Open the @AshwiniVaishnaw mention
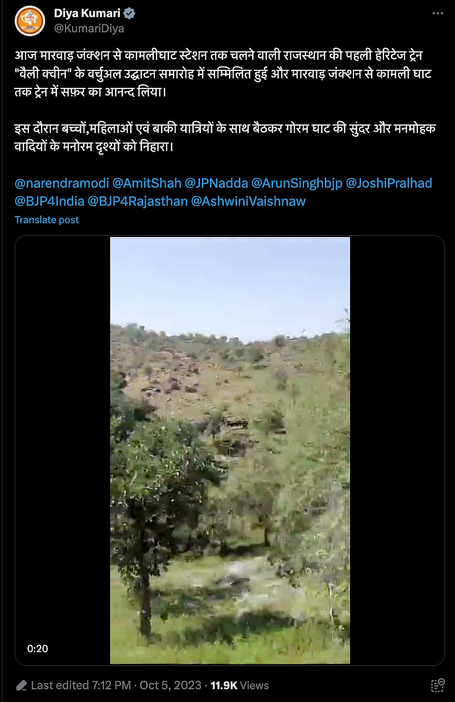The width and height of the screenshot is (455, 702). click(248, 201)
